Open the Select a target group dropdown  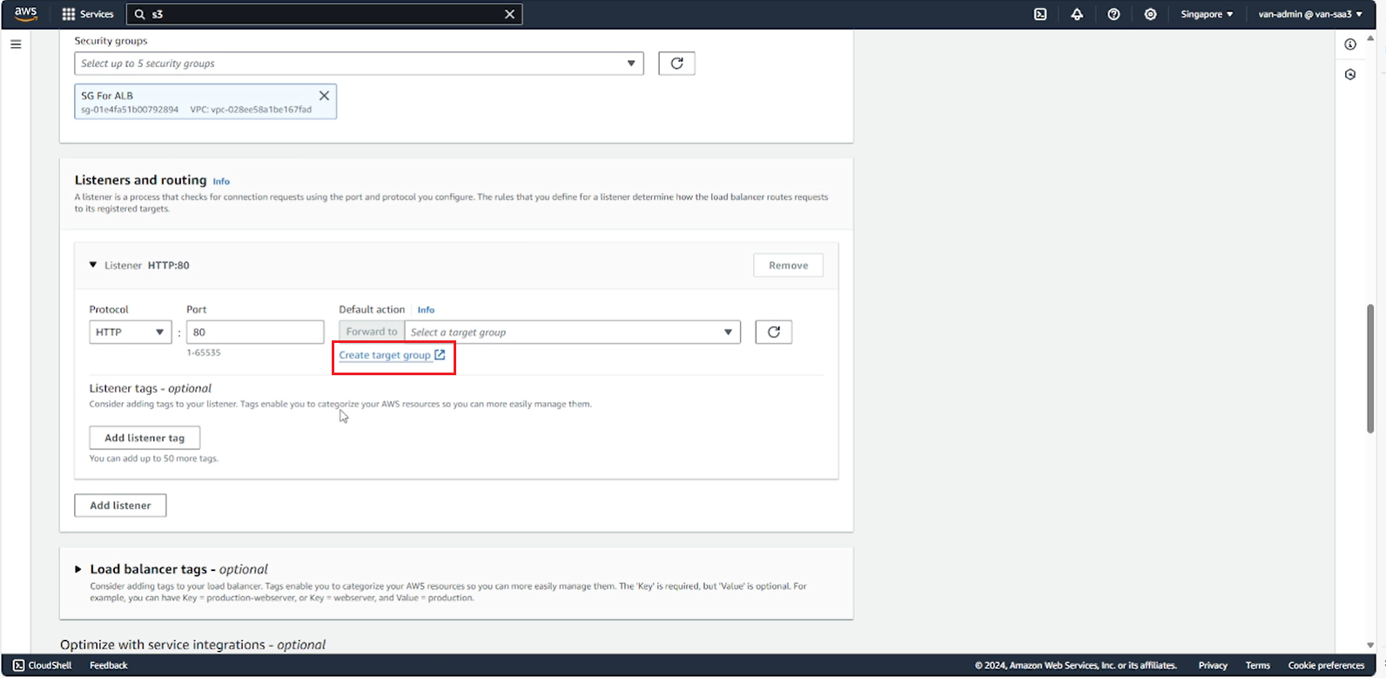572,332
